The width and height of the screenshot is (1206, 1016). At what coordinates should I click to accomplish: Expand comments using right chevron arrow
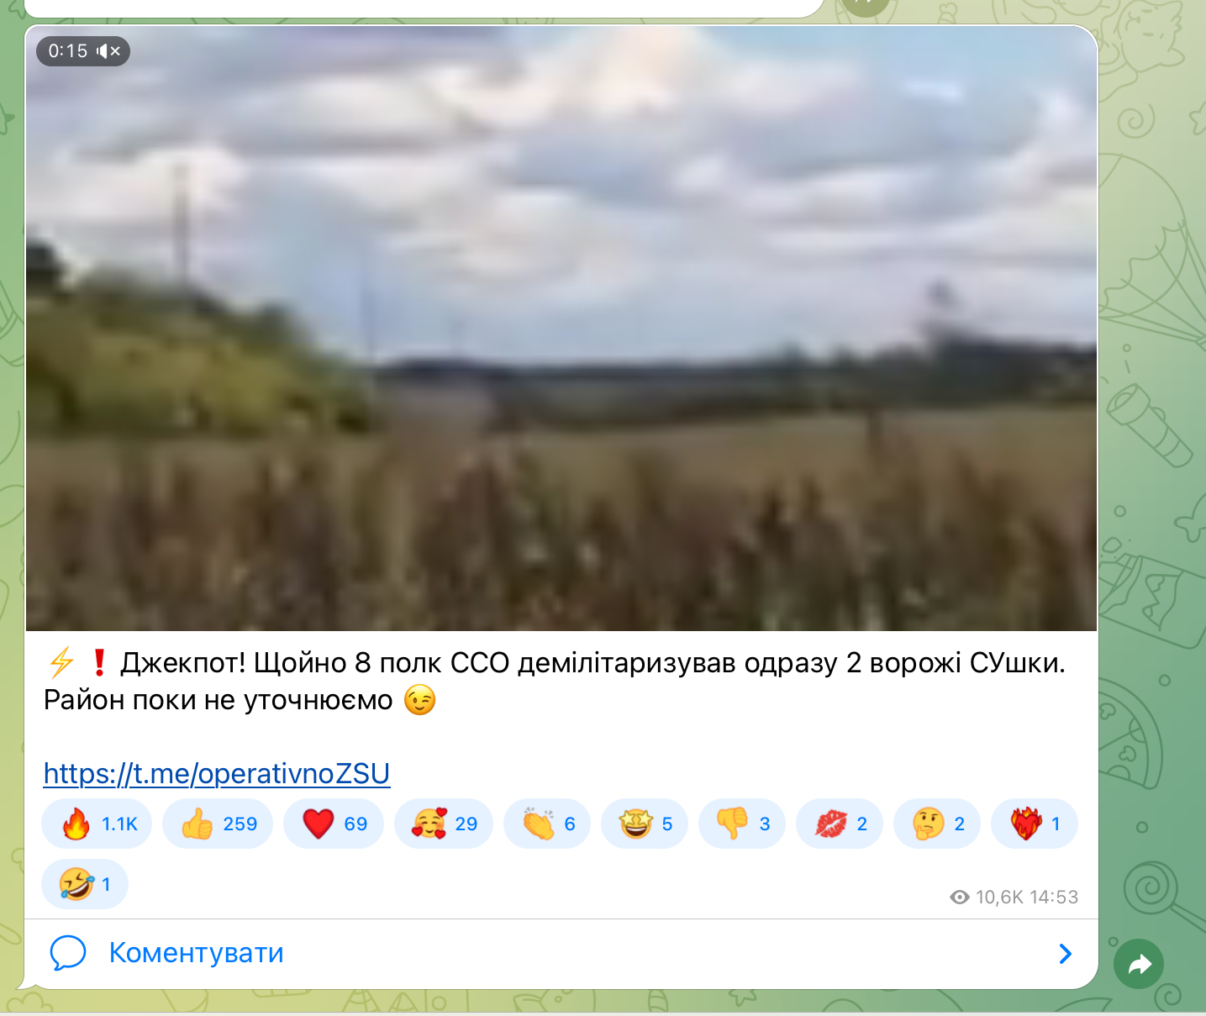(1066, 954)
